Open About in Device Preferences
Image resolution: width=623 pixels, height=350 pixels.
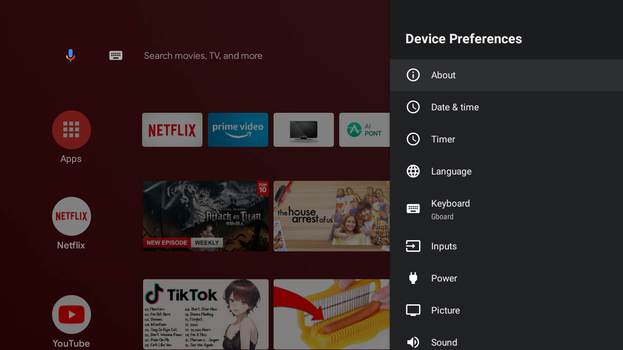[506, 75]
